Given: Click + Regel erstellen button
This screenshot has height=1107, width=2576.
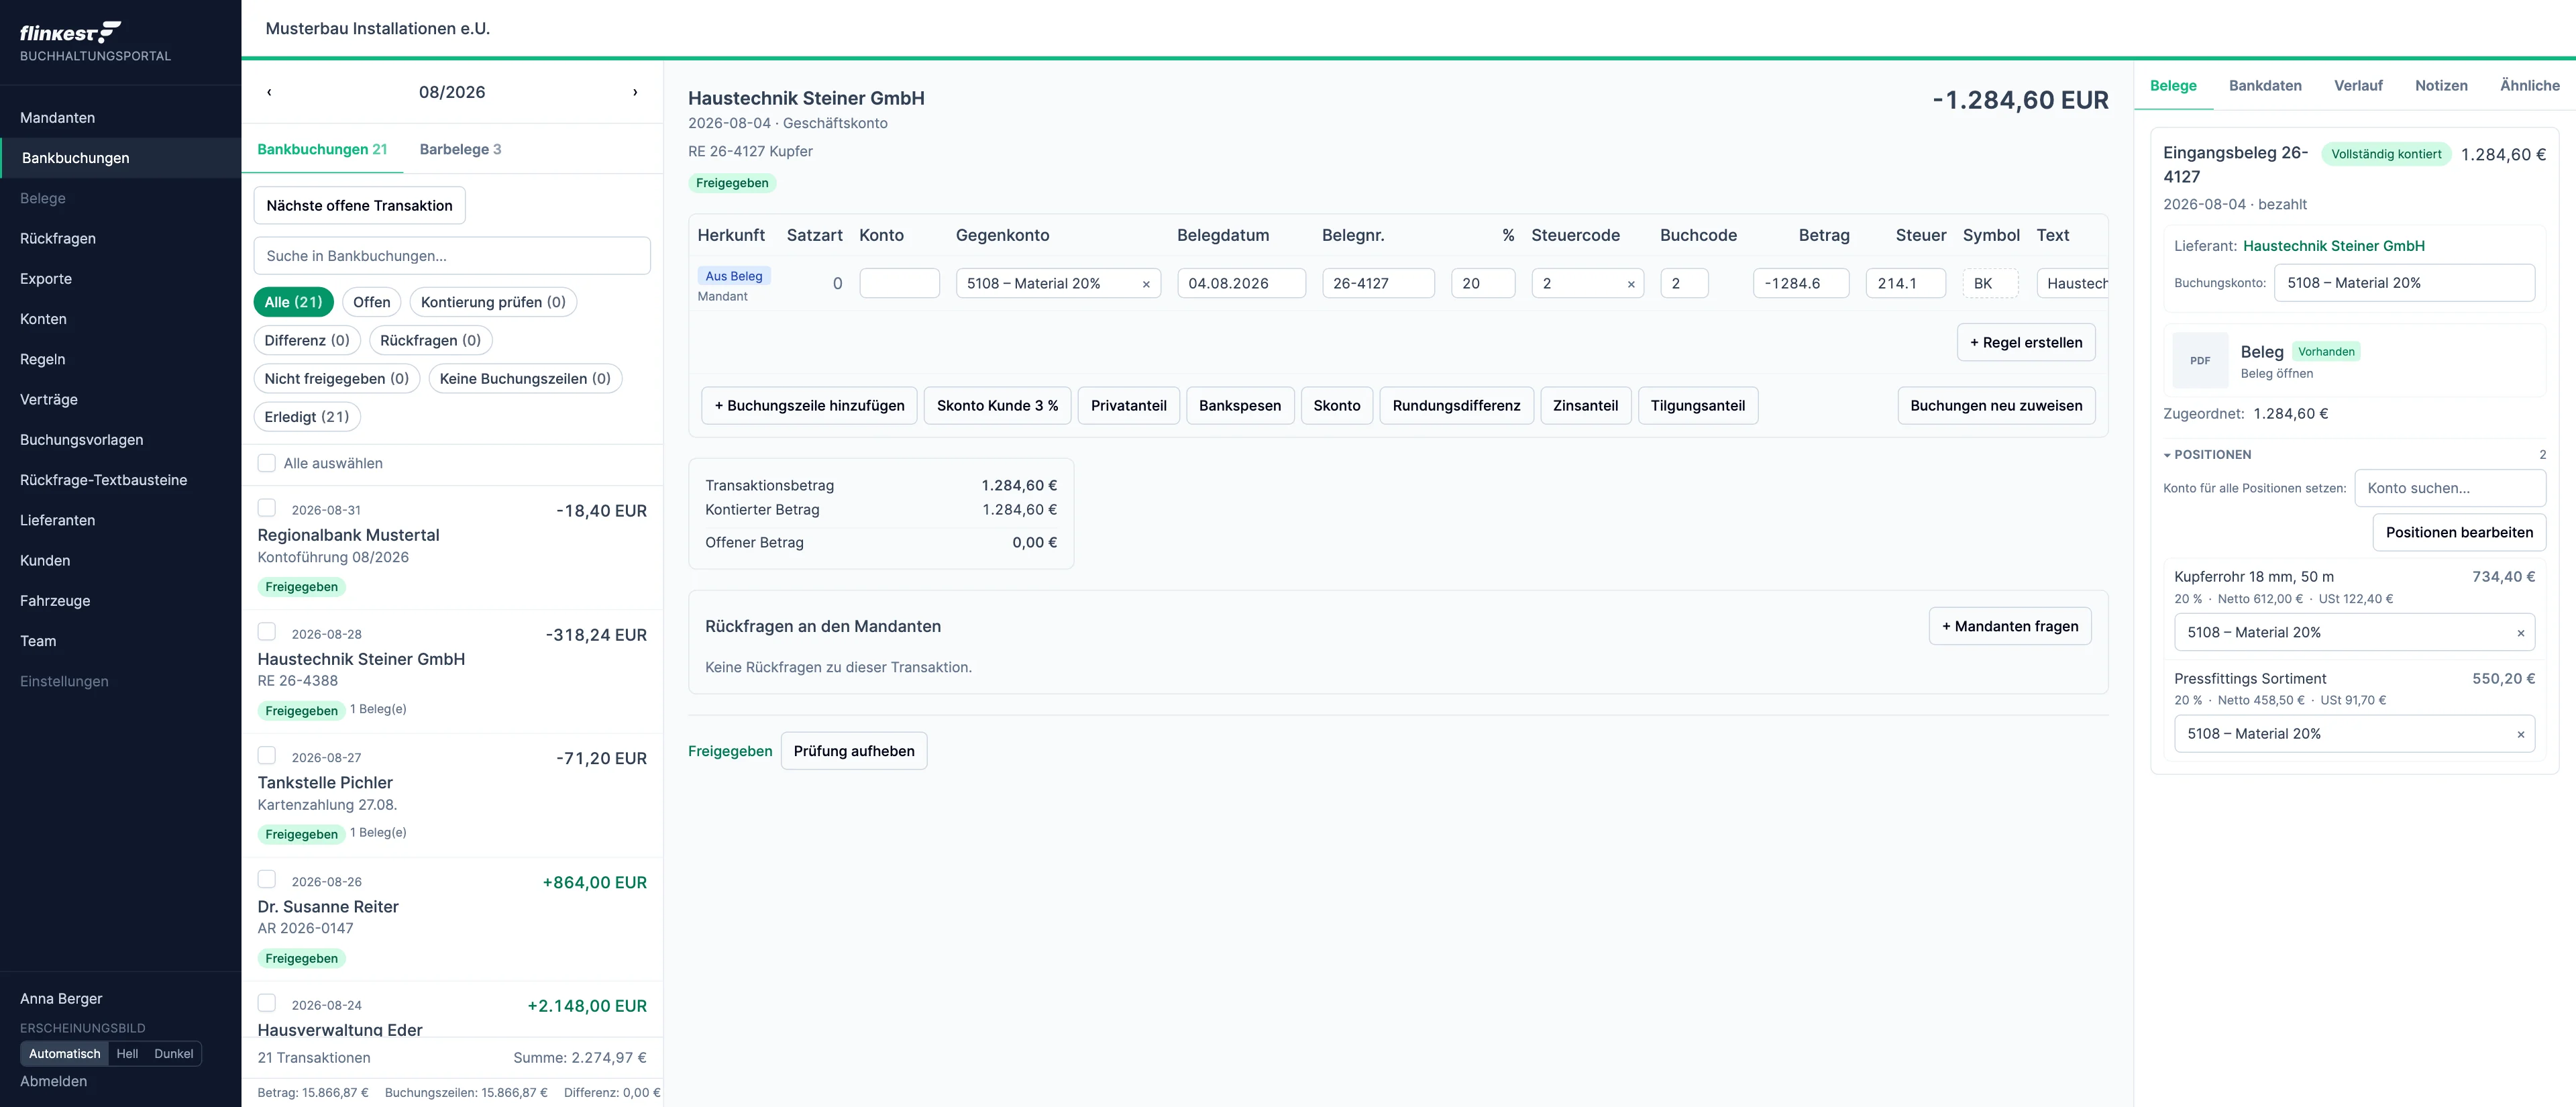Looking at the screenshot, I should (2025, 343).
